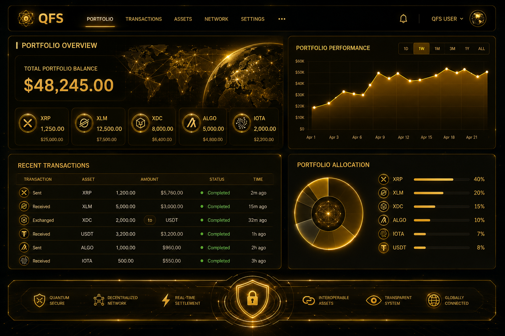
Task: Click the XDC cube icon in overview card
Action: point(140,123)
